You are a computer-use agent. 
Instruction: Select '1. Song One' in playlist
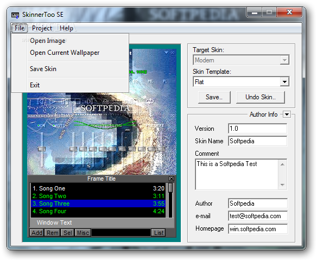[x=98, y=188]
